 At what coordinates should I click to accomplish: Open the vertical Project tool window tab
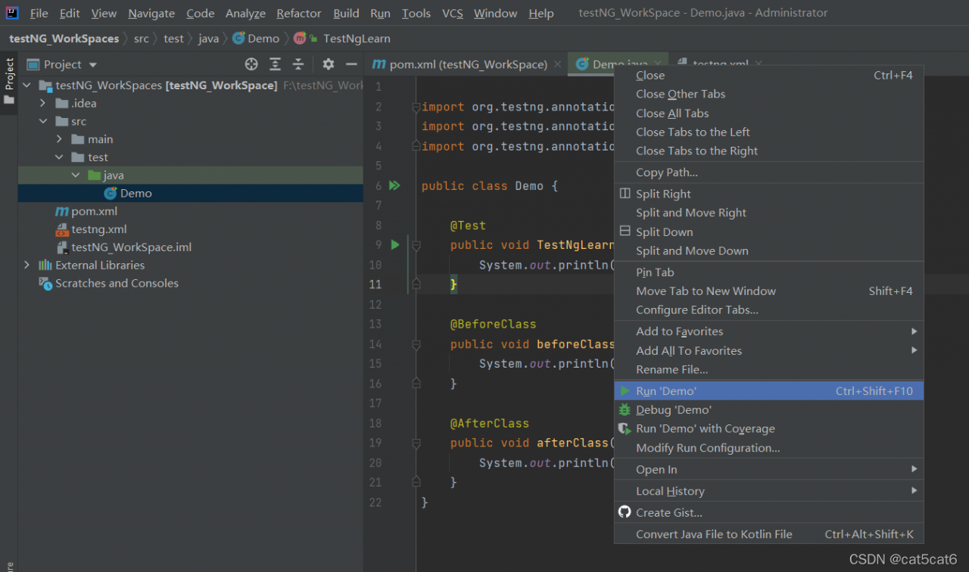pyautogui.click(x=9, y=82)
